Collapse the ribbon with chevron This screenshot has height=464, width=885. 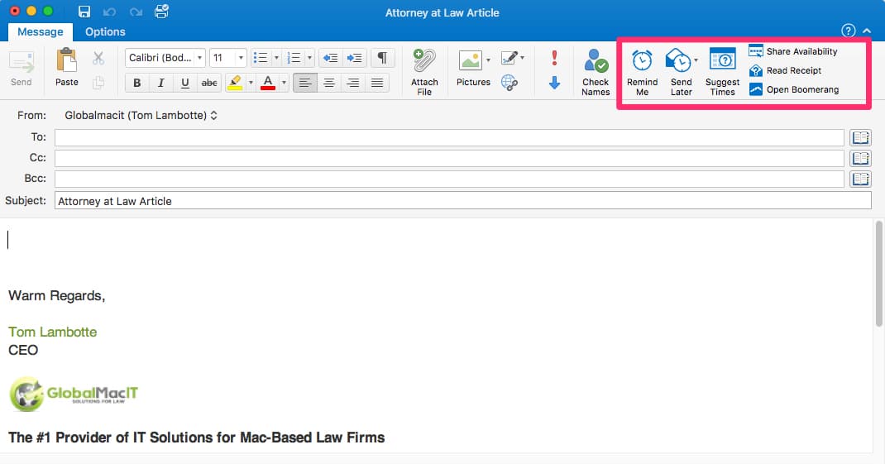(x=867, y=31)
